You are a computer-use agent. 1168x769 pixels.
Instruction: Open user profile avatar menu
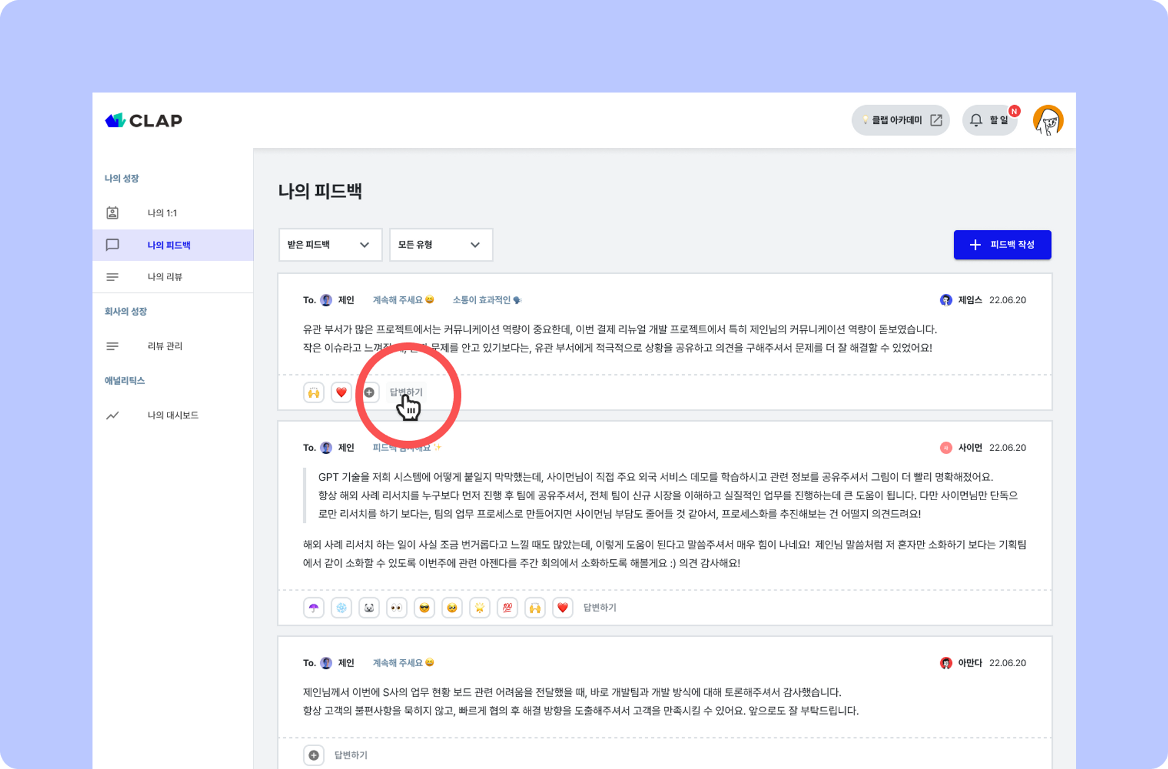point(1048,120)
